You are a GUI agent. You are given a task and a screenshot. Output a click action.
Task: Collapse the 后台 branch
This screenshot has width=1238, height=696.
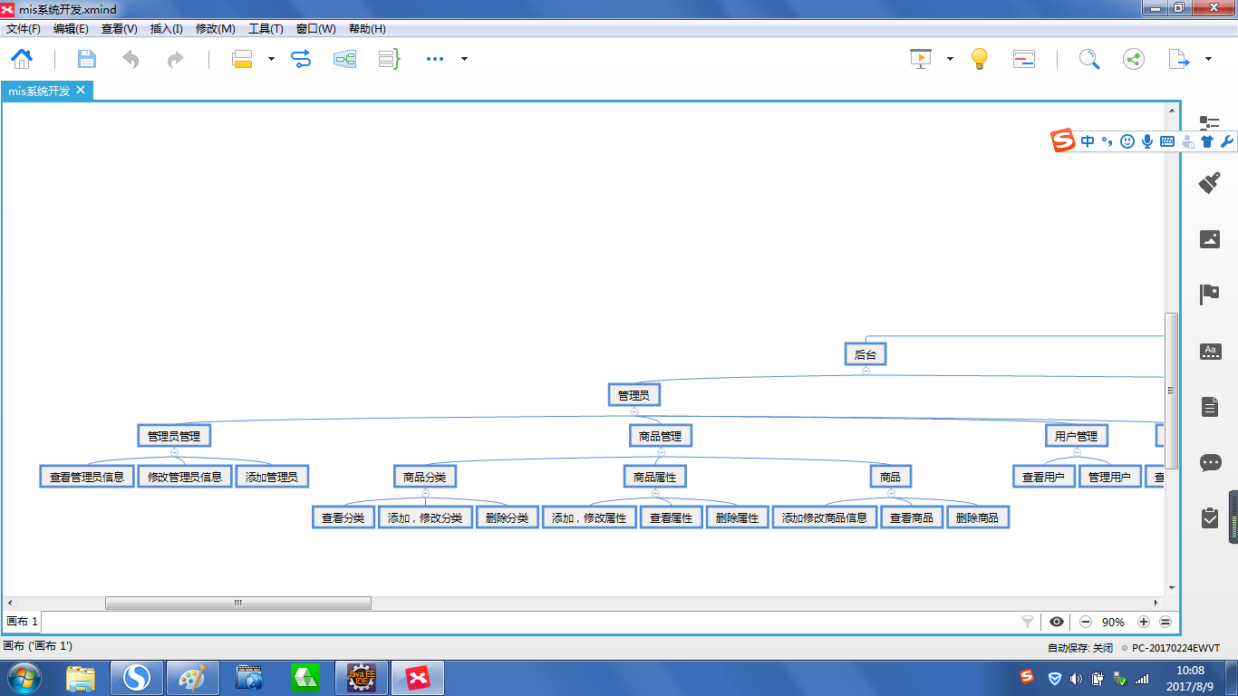[866, 370]
